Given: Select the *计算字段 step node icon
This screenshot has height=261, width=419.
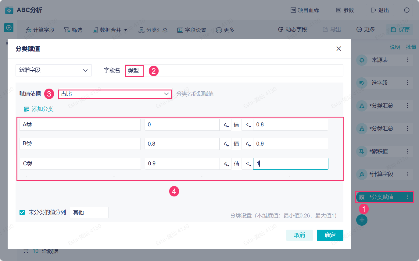Looking at the screenshot, I should [362, 174].
